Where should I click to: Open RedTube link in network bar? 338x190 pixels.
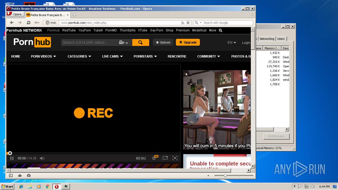tap(69, 30)
